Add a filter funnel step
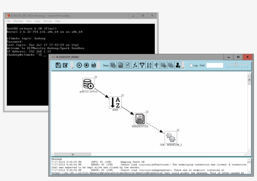The height and width of the screenshot is (181, 257). (x=142, y=65)
